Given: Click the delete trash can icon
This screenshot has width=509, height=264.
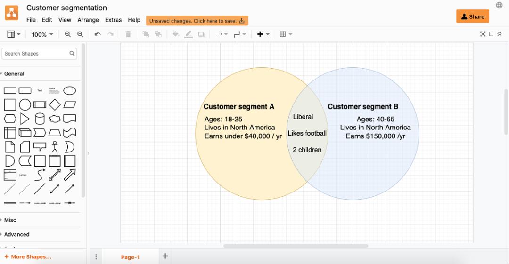Looking at the screenshot, I should 128,34.
